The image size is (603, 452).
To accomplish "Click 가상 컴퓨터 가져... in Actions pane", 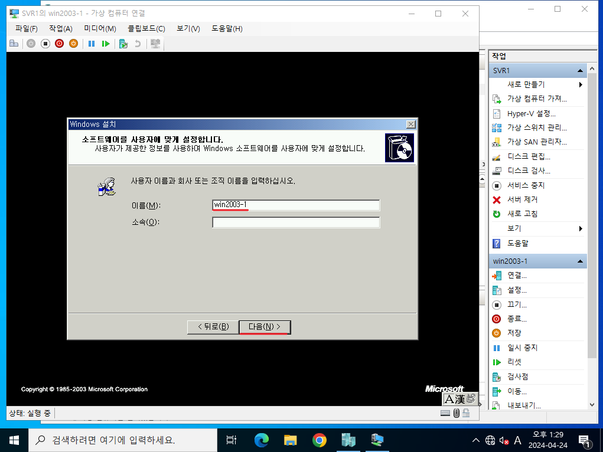I will coord(537,99).
